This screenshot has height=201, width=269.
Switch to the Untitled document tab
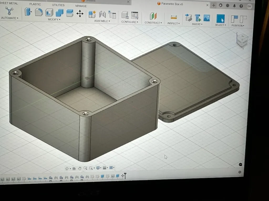(90, 1)
